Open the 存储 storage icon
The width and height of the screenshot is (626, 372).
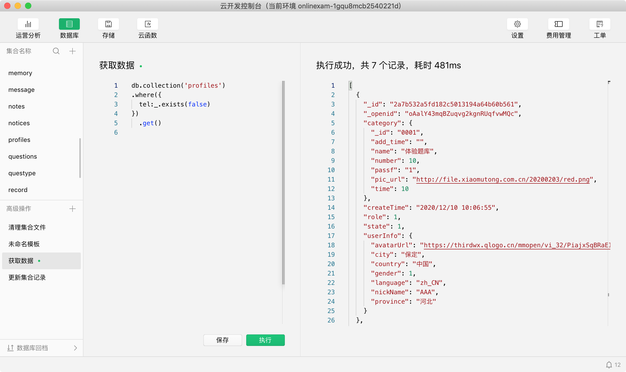point(108,24)
